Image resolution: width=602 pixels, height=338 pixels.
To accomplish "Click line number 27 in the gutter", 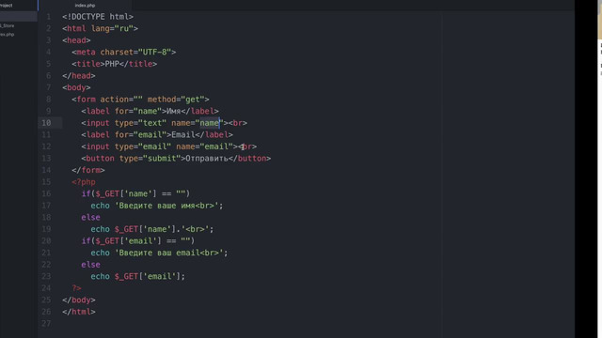I will [46, 323].
